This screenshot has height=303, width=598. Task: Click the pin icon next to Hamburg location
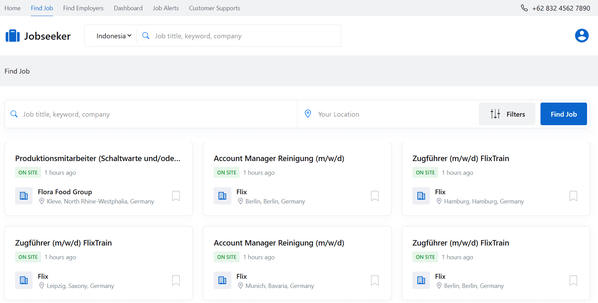[439, 201]
